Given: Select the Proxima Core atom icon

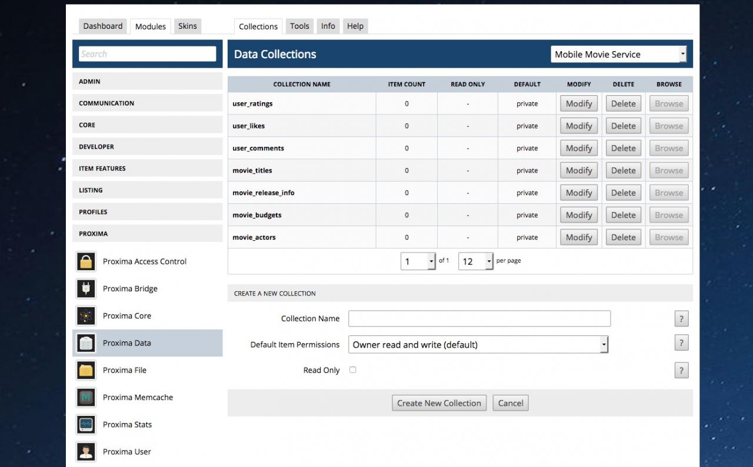Looking at the screenshot, I should point(86,315).
